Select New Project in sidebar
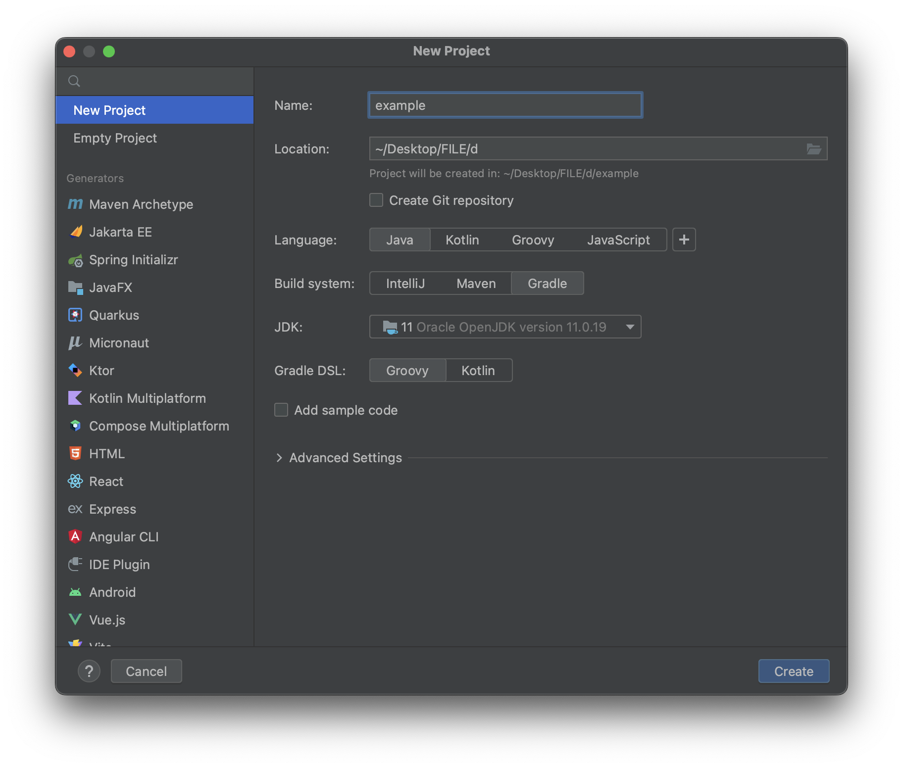 154,110
